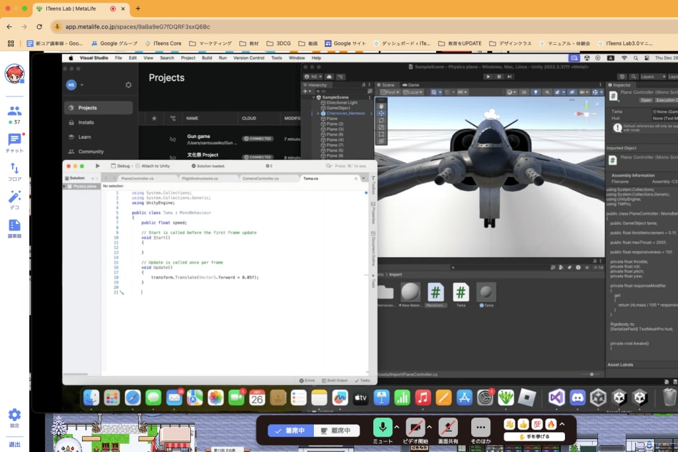Expand camera options arrow beside ビデオ開始

click(430, 426)
